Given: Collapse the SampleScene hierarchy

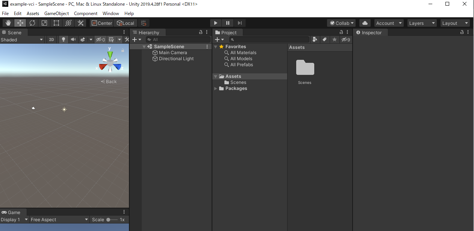Looking at the screenshot, I should (x=144, y=47).
